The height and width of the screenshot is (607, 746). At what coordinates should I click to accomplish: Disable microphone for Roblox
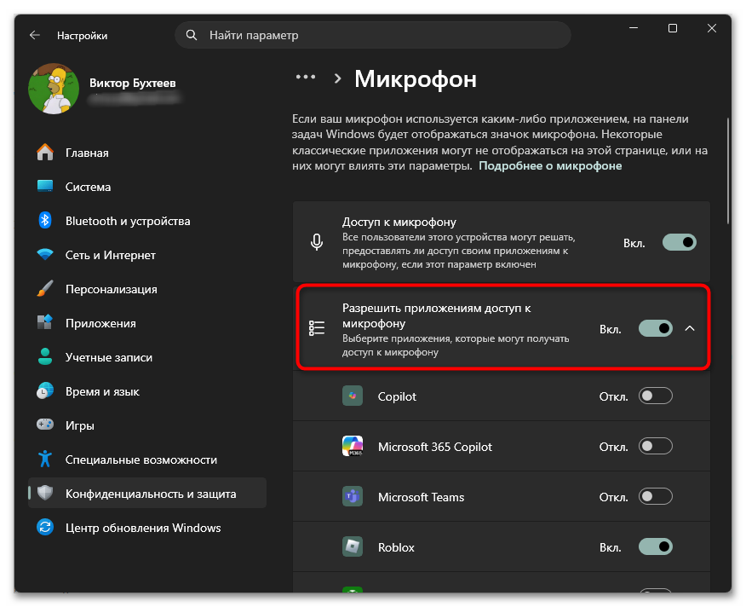(656, 547)
